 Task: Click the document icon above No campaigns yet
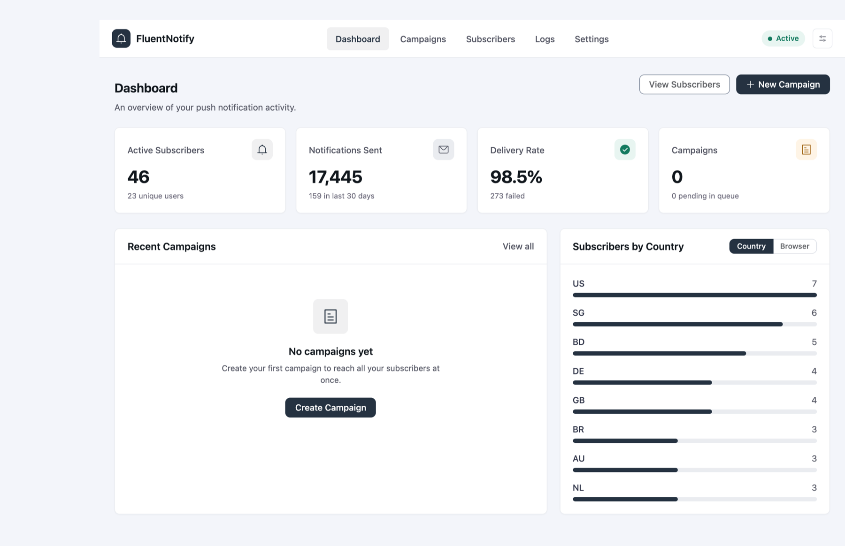pyautogui.click(x=330, y=317)
